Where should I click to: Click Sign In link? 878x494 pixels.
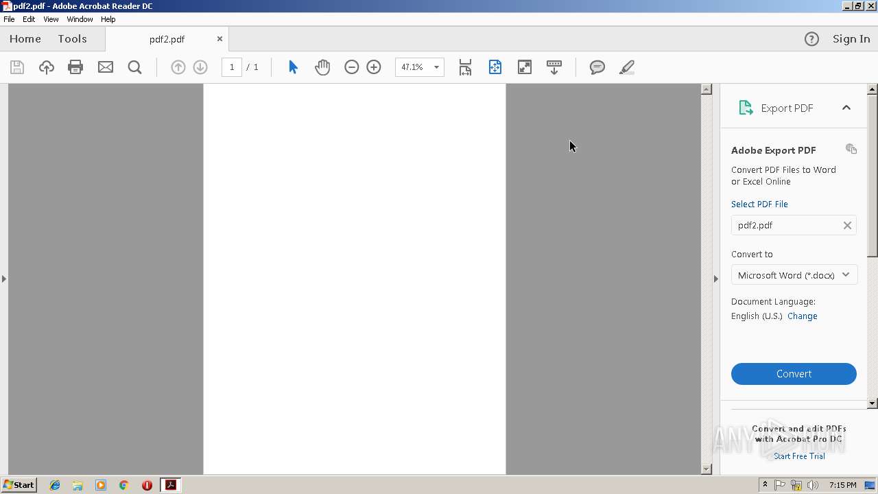click(851, 39)
